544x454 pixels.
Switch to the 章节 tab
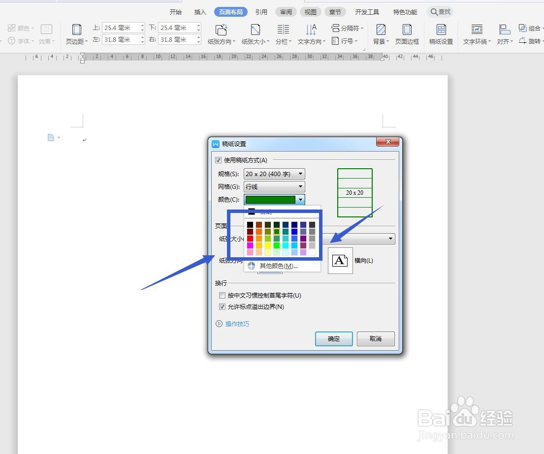pos(335,12)
